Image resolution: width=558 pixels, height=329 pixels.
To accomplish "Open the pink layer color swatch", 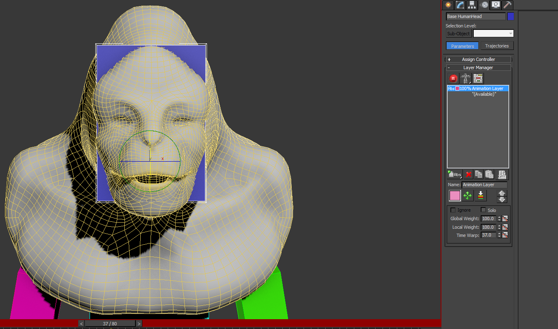I will click(455, 196).
